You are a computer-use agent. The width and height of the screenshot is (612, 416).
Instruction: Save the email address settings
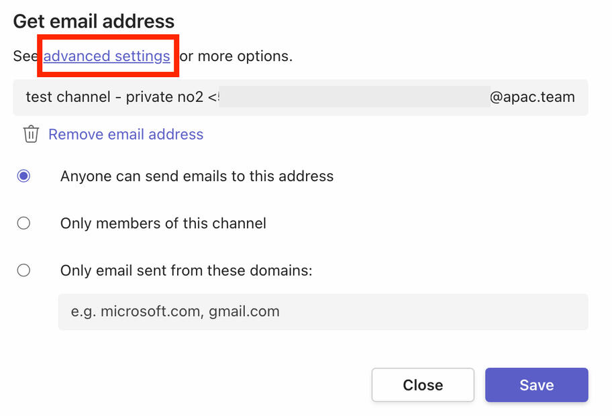pos(536,384)
